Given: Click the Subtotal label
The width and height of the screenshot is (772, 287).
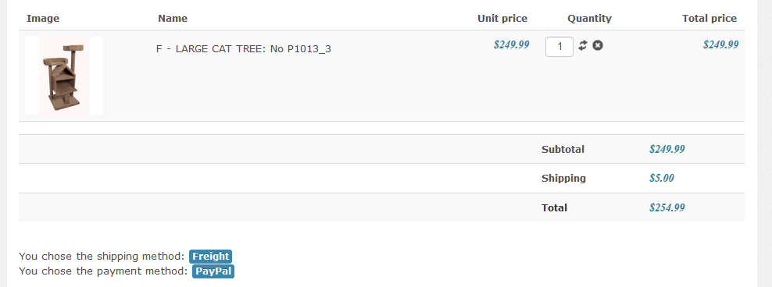Looking at the screenshot, I should click(563, 150).
